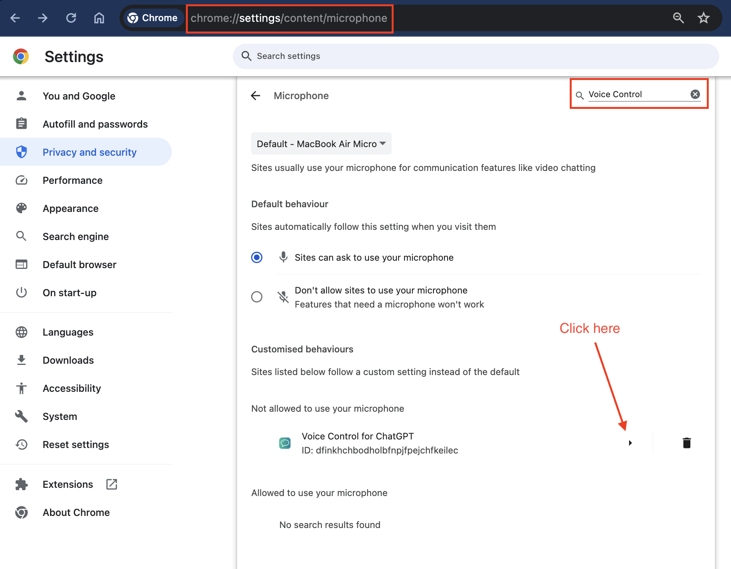731x569 pixels.
Task: Select 'Don't allow sites to use your microphone'
Action: pos(257,297)
